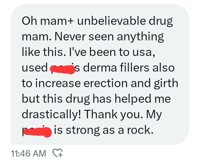
Task: Click the word "strong" in the last line
Action: pos(83,131)
